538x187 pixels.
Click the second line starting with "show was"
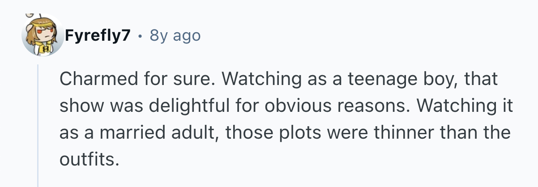coord(286,106)
